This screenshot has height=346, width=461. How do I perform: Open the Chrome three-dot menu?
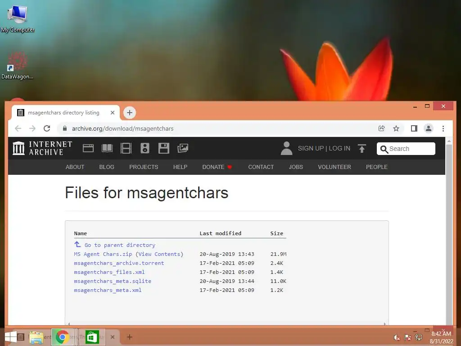point(443,128)
